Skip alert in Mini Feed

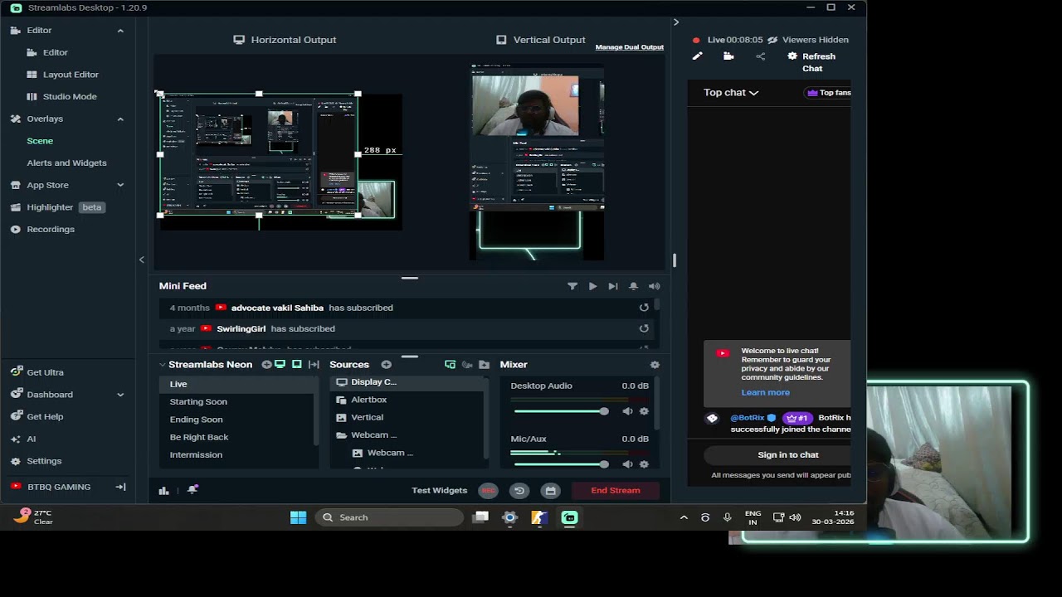(x=613, y=286)
